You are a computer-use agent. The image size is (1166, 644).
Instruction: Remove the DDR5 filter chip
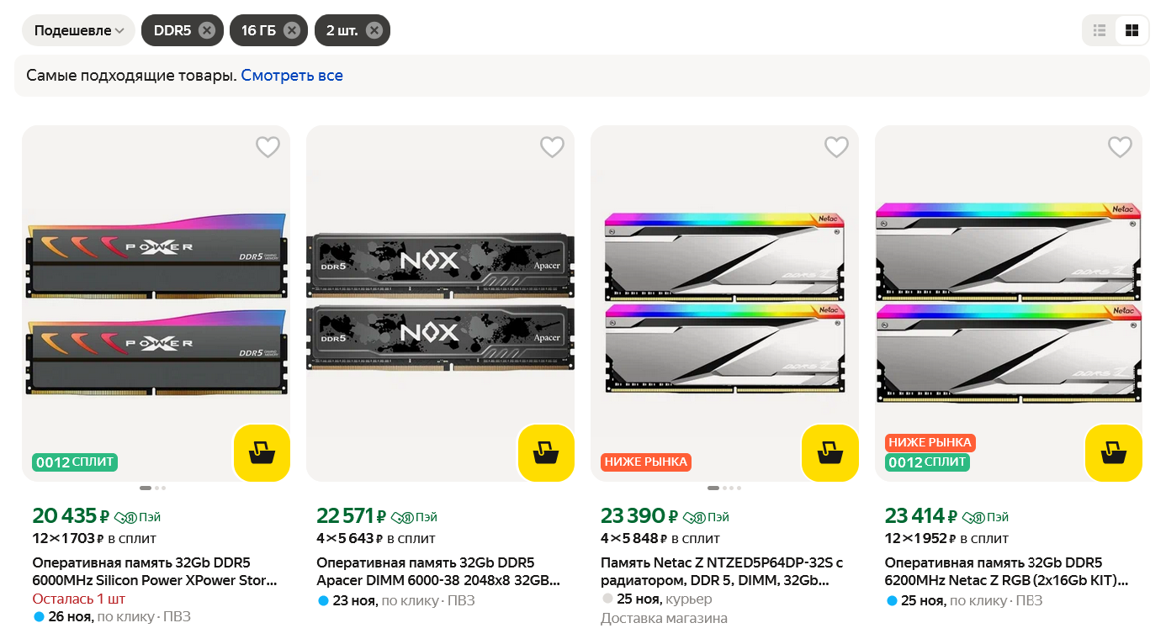[x=207, y=30]
